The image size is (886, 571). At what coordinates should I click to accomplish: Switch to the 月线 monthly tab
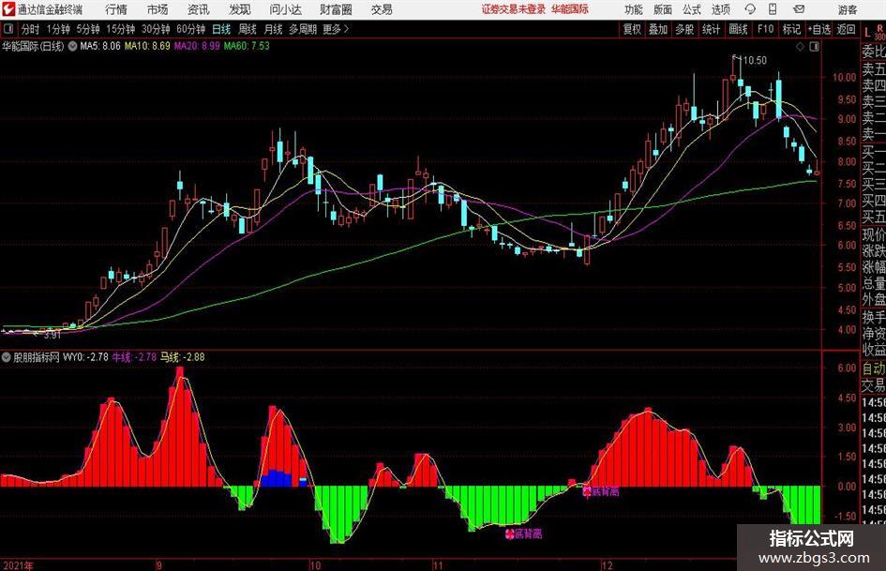tap(274, 29)
